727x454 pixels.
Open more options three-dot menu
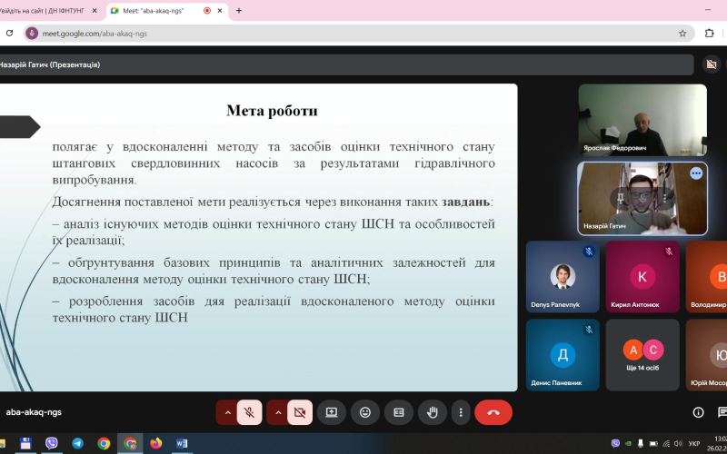coord(461,412)
